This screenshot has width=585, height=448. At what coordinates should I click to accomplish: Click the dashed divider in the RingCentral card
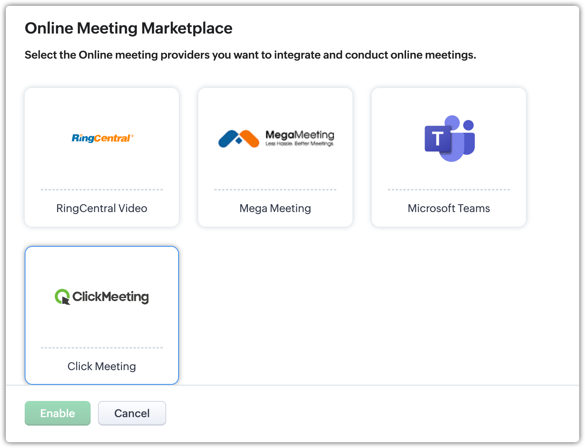[x=102, y=190]
